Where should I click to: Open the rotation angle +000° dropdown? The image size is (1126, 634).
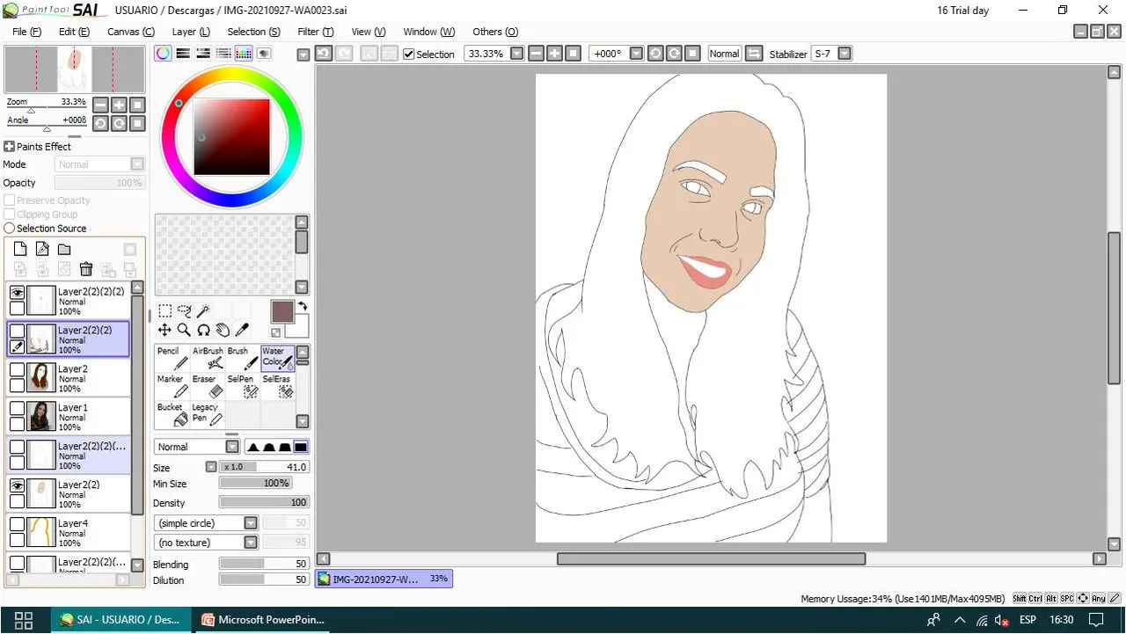[637, 54]
